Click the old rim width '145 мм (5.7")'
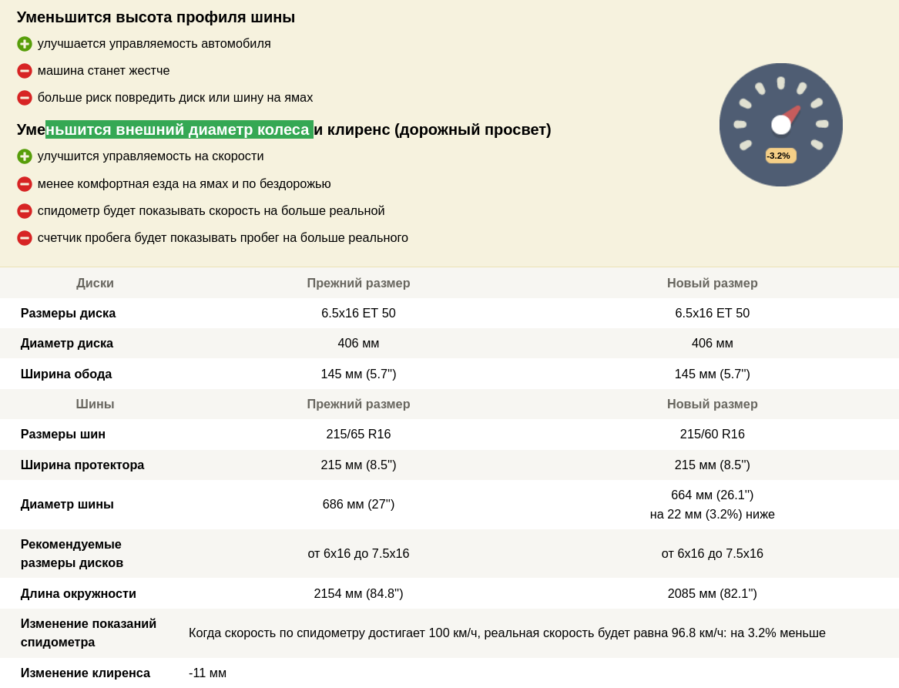The image size is (899, 688). (x=358, y=374)
